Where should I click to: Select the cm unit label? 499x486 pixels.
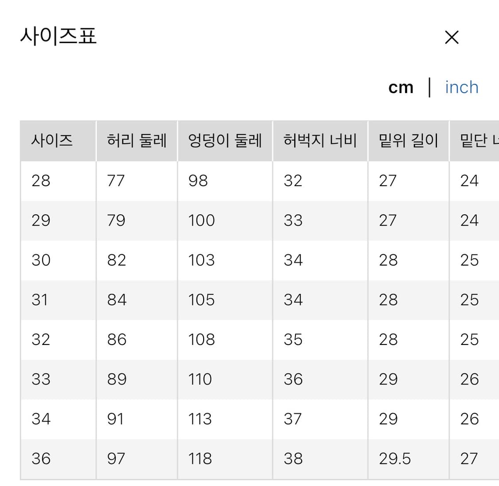click(x=401, y=87)
